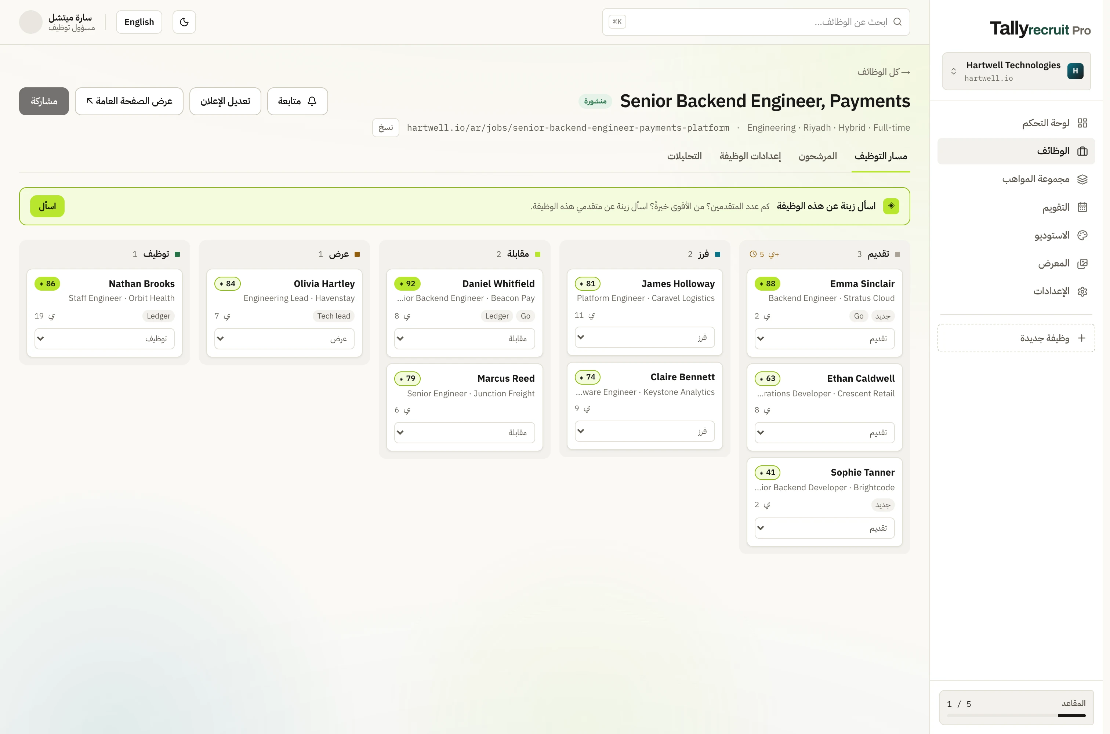Viewport: 1110px width, 734px height.
Task: Open the التحليلات tab
Action: (685, 156)
